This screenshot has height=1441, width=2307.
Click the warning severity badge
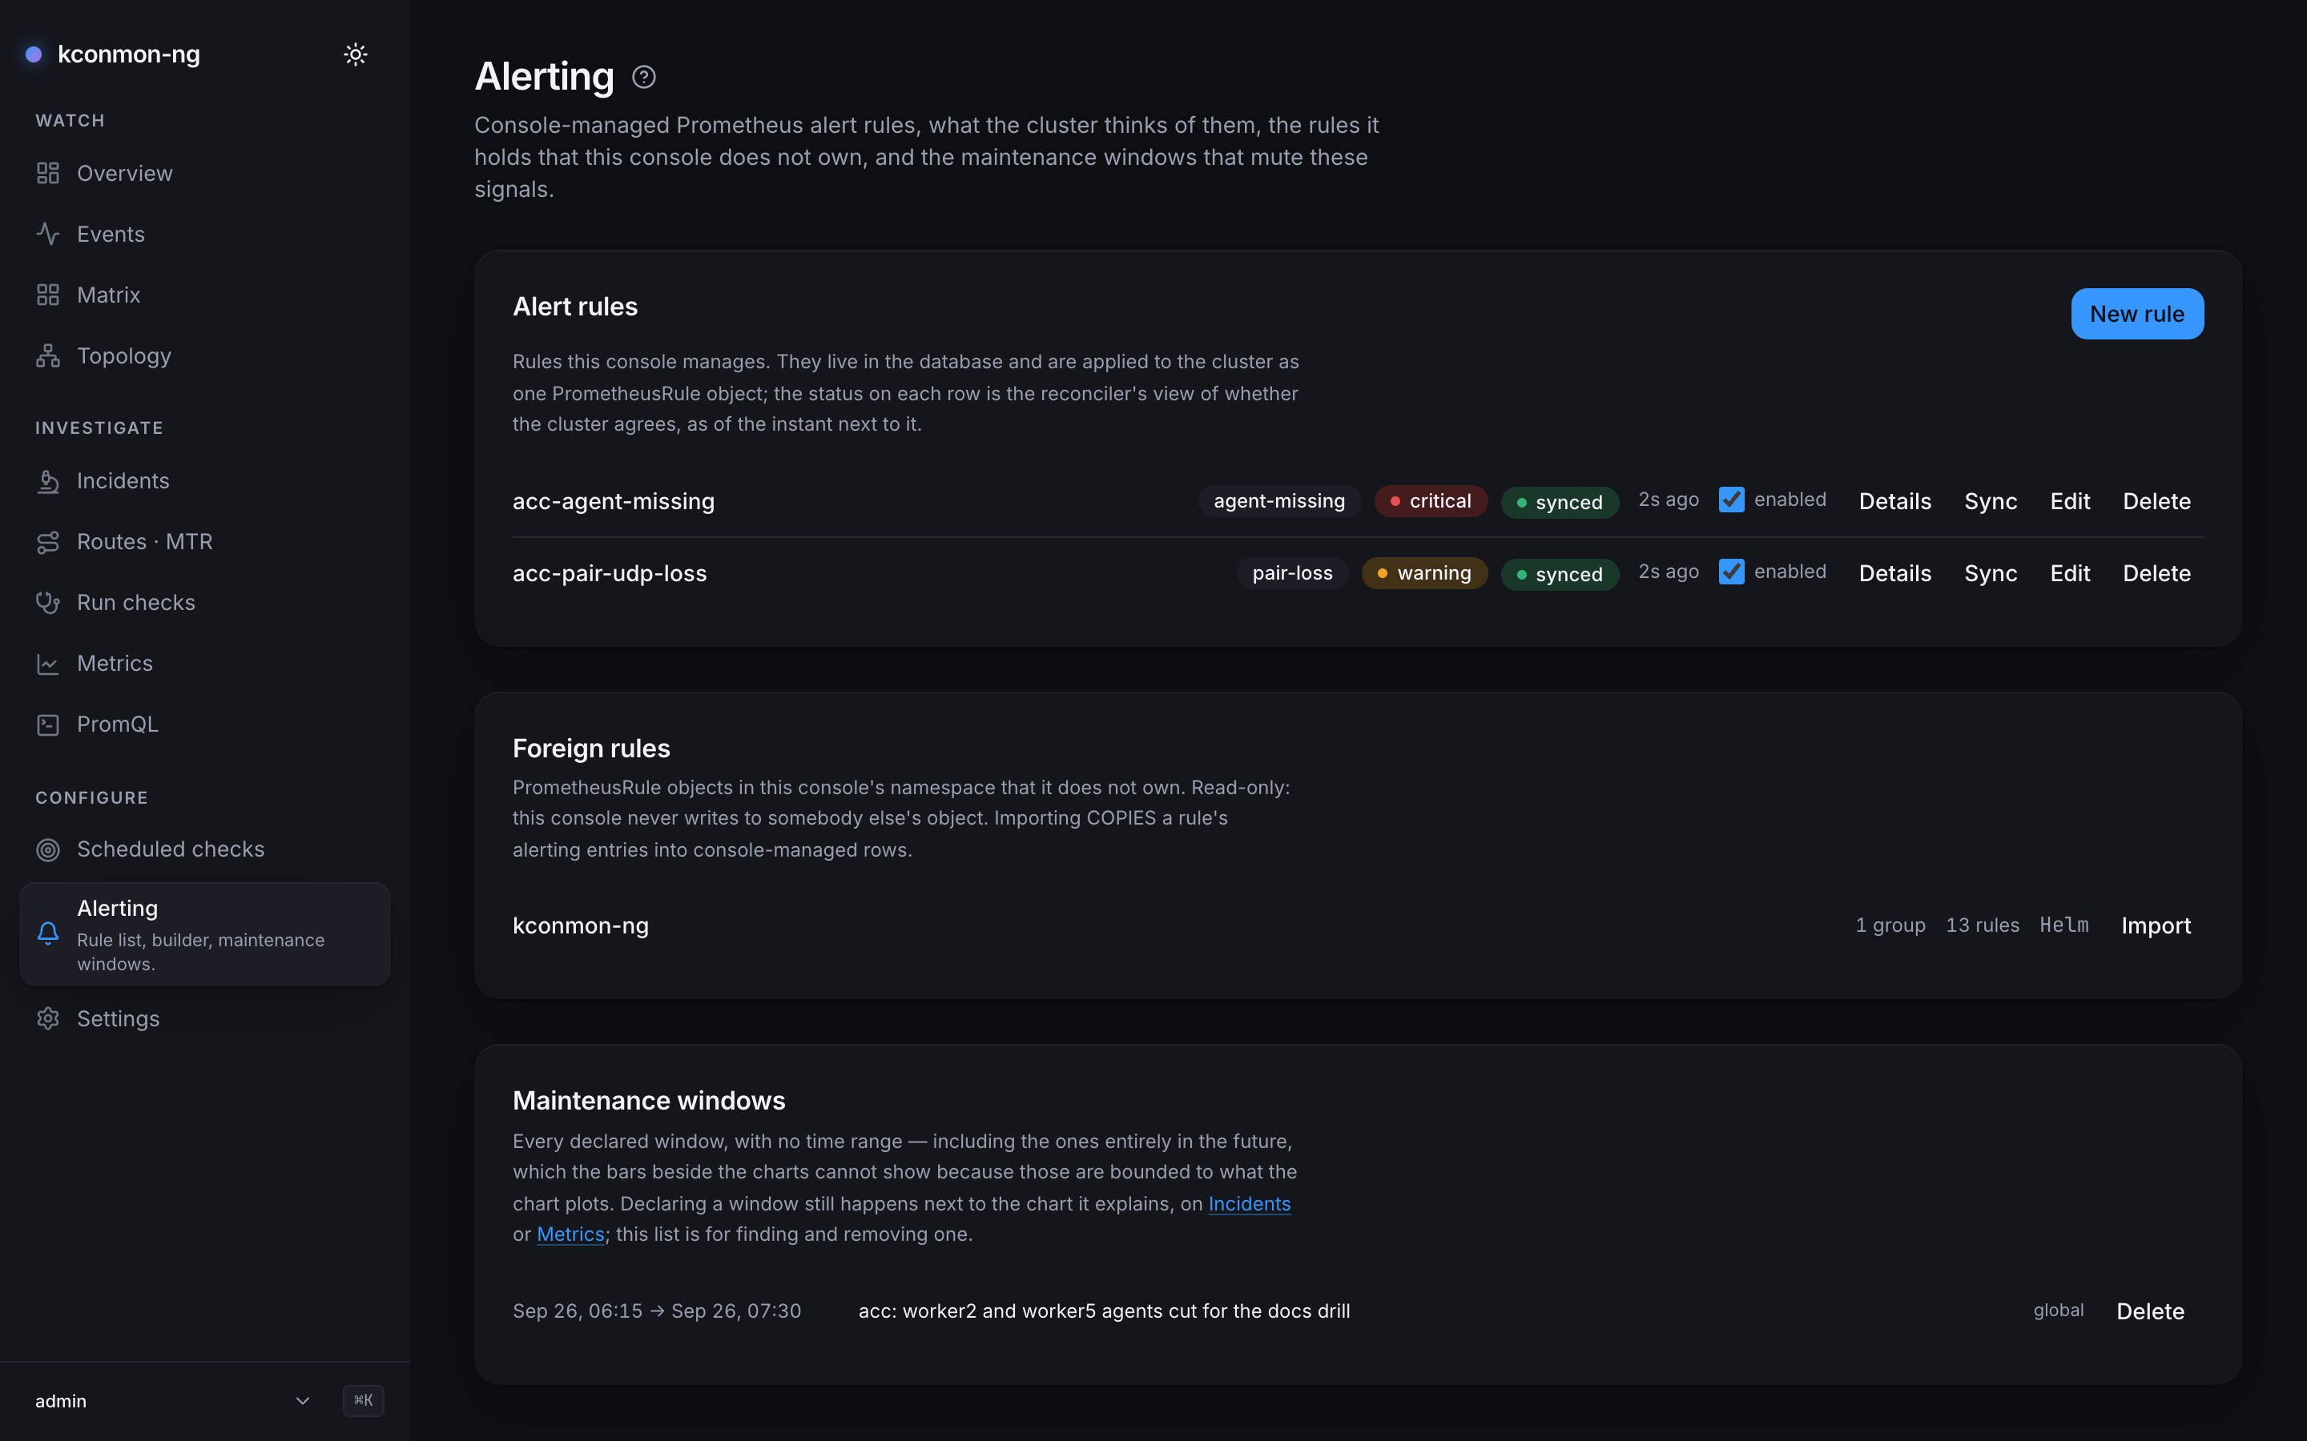pyautogui.click(x=1424, y=574)
